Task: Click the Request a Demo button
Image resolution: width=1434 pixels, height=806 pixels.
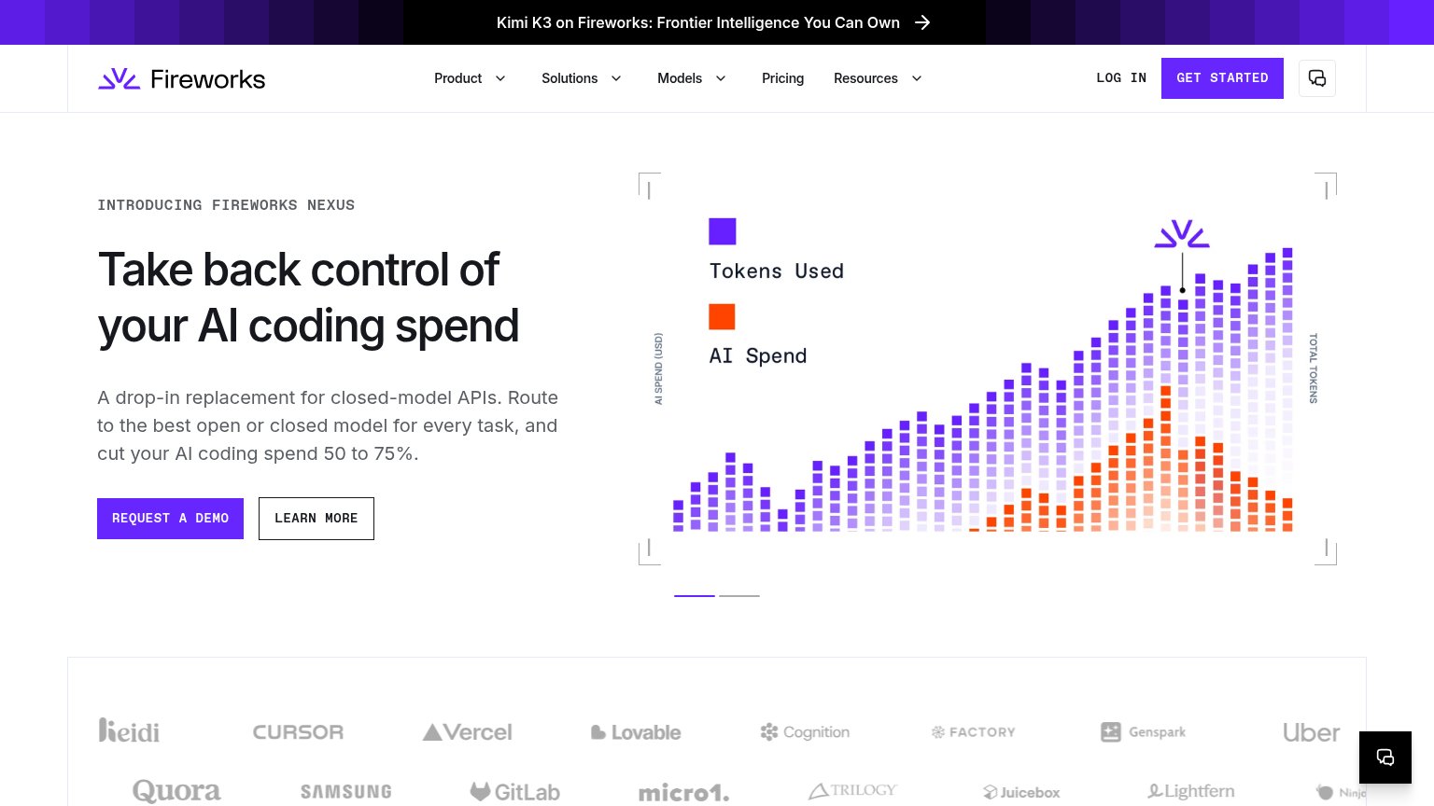Action: [x=170, y=519]
